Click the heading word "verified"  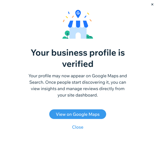[x=78, y=64]
